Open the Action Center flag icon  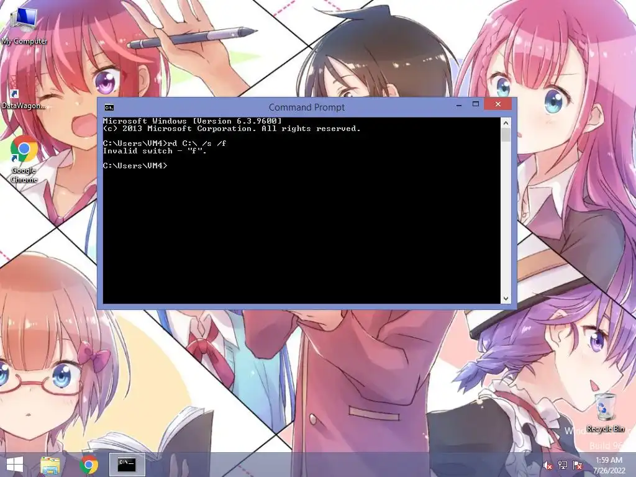pyautogui.click(x=578, y=465)
